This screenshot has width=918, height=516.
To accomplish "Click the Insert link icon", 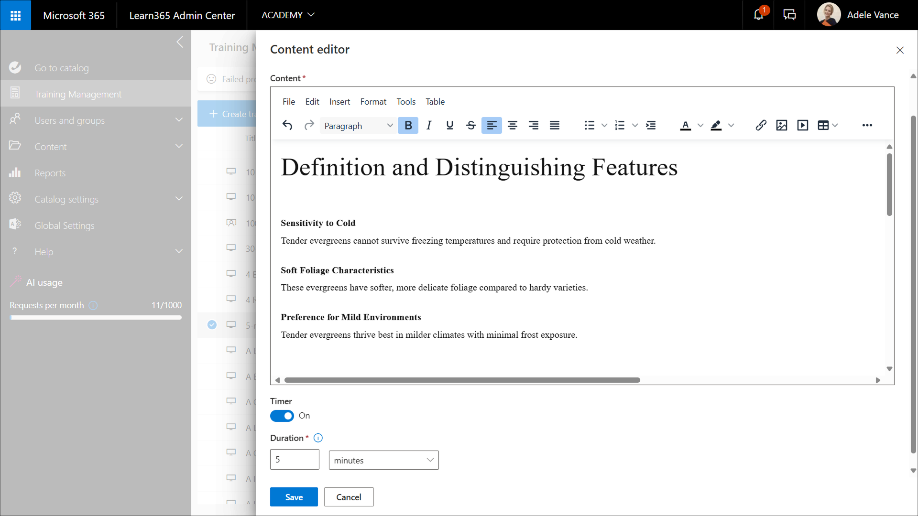I will click(761, 125).
